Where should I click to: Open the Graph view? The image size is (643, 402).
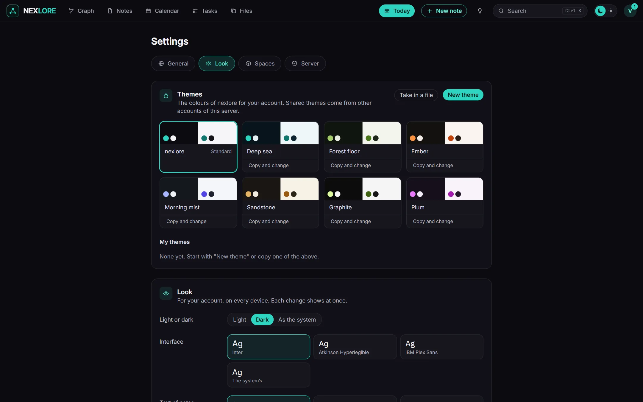(81, 11)
